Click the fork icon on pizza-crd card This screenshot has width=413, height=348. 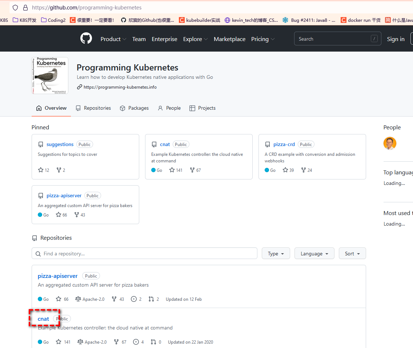point(304,170)
